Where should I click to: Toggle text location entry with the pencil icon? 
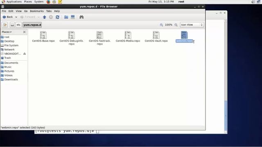tap(5, 25)
